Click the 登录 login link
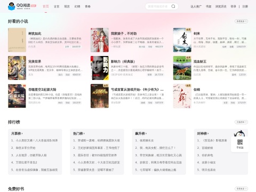The image size is (256, 192). point(233,6)
